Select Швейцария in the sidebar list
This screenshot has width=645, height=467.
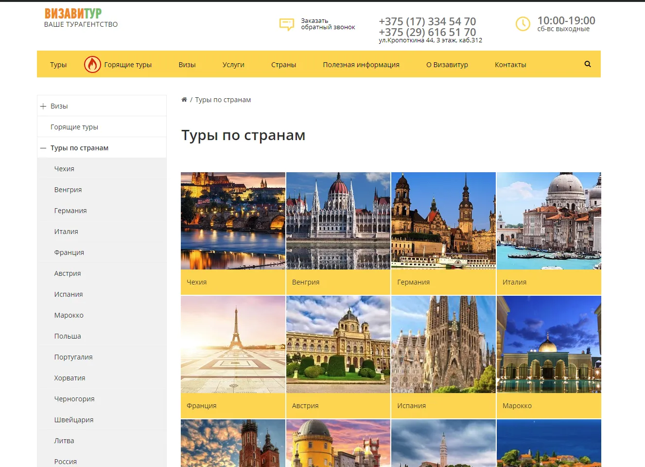pos(74,420)
